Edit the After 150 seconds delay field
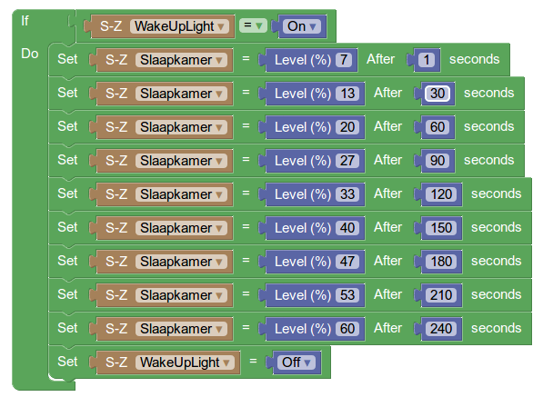The width and height of the screenshot is (543, 397). pyautogui.click(x=441, y=228)
